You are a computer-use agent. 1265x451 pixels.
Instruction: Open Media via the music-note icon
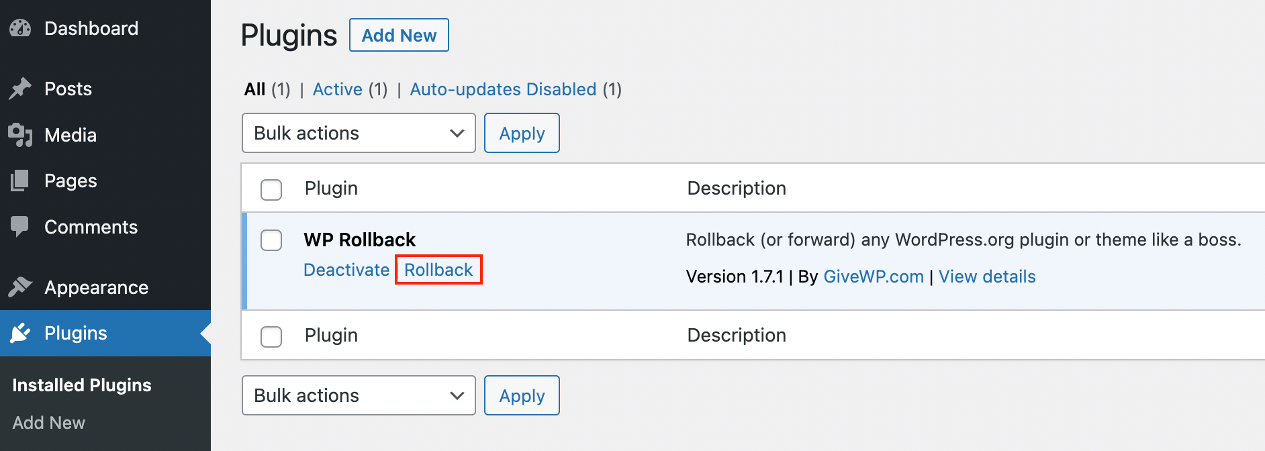tap(20, 135)
